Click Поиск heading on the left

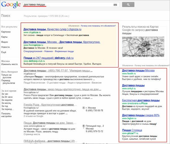(6, 16)
